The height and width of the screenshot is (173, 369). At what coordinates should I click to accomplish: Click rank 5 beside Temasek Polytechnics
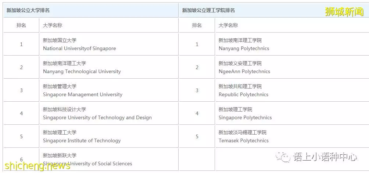[x=197, y=136]
